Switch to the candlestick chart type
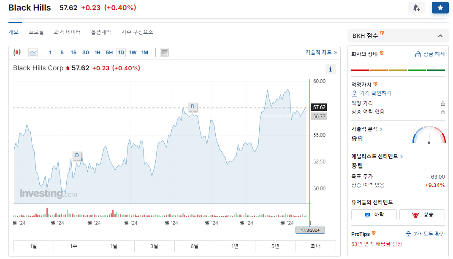 (x=17, y=53)
